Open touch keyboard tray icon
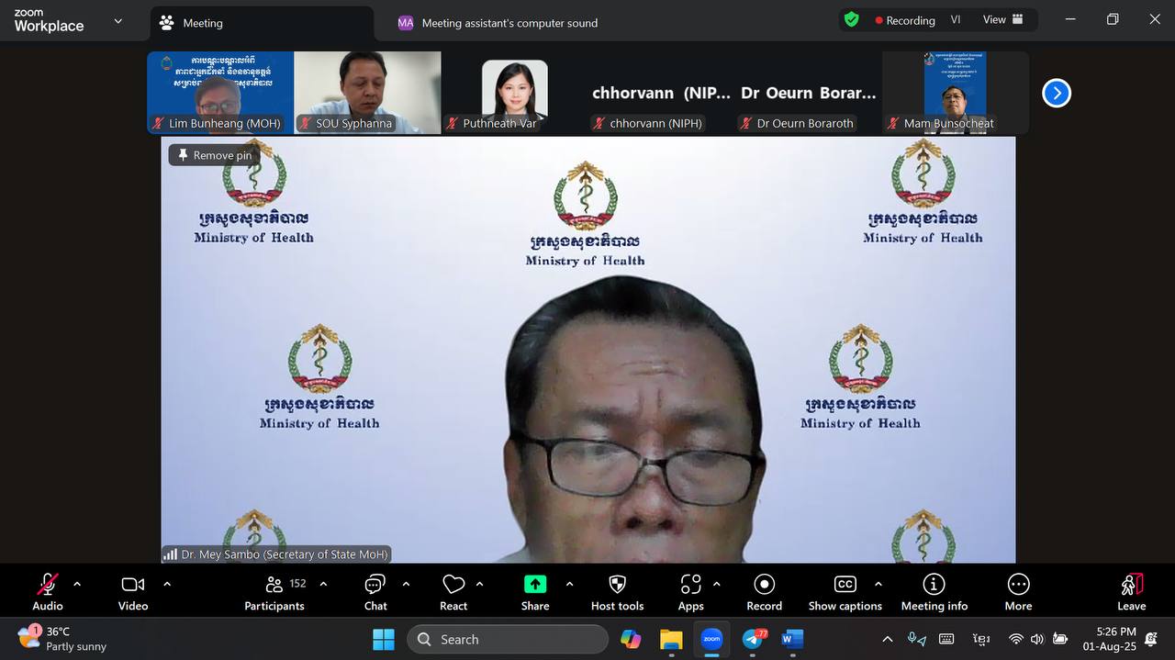Screen dimensions: 1175x660 click(x=946, y=639)
